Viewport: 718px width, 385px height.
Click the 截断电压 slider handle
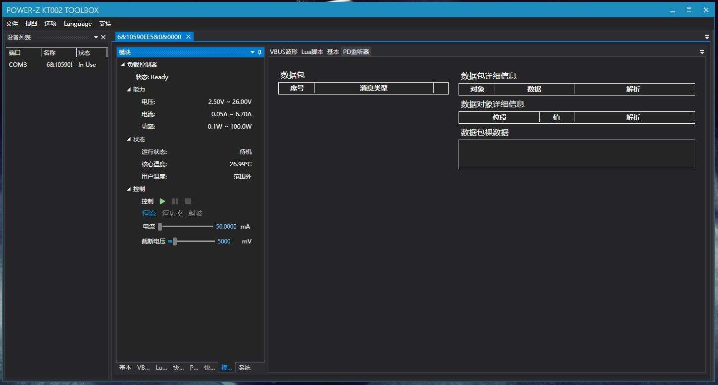(174, 241)
